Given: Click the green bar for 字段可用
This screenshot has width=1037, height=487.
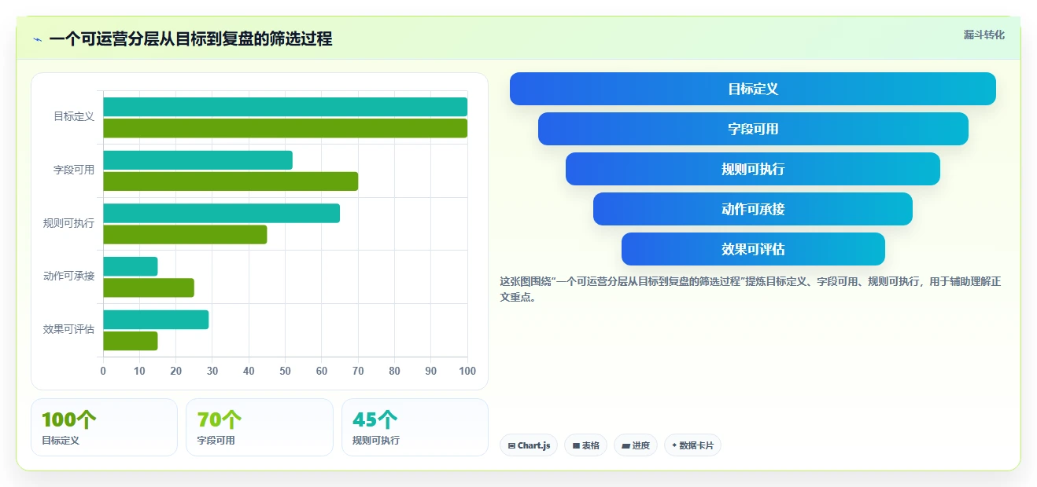Looking at the screenshot, I should [x=231, y=181].
